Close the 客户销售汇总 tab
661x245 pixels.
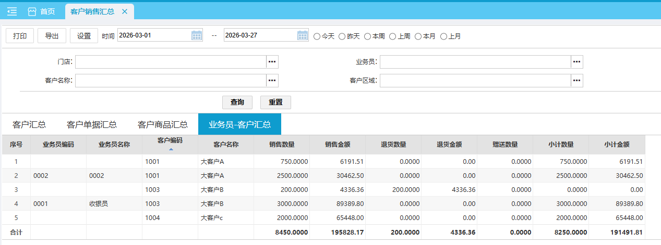point(124,11)
